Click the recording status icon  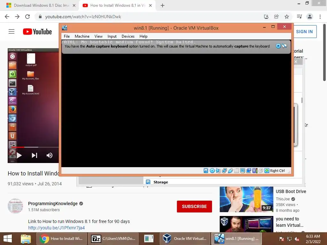tap(248, 171)
